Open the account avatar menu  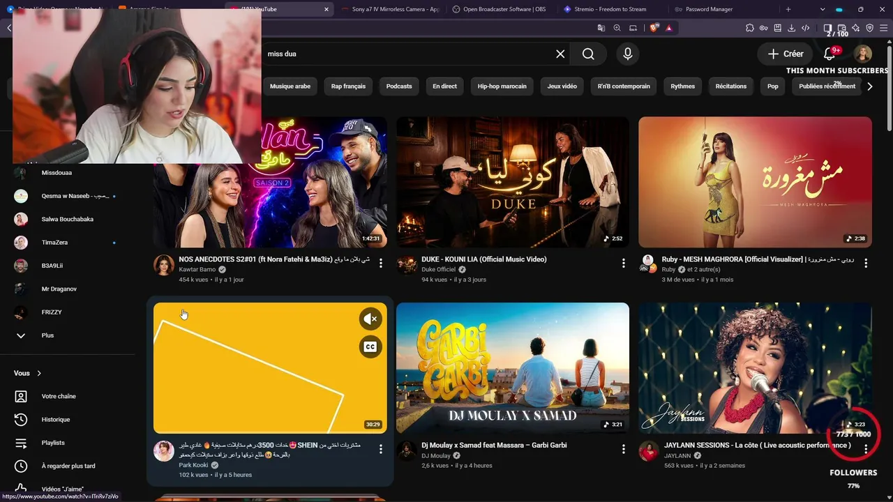(x=863, y=54)
